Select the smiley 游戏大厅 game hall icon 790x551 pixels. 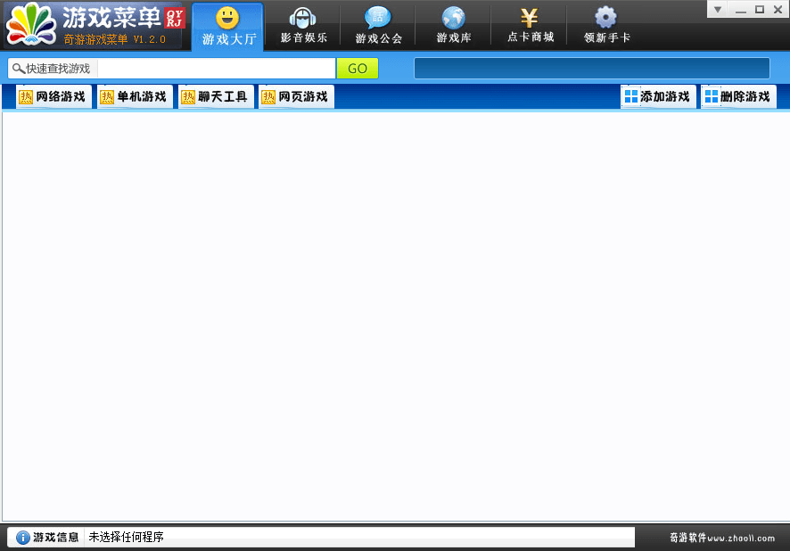click(226, 16)
